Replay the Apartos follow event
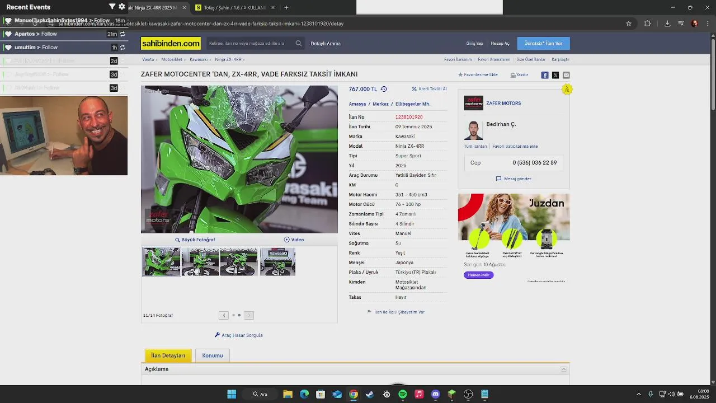 122,34
